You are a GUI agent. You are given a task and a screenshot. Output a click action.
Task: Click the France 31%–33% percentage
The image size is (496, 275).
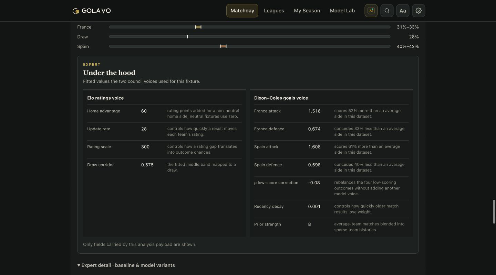pos(408,27)
